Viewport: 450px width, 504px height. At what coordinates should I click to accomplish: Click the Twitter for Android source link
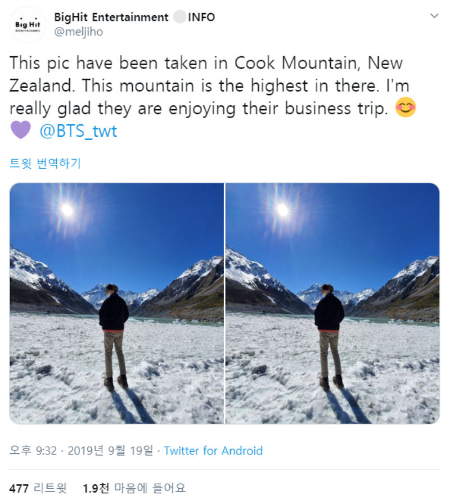[213, 451]
